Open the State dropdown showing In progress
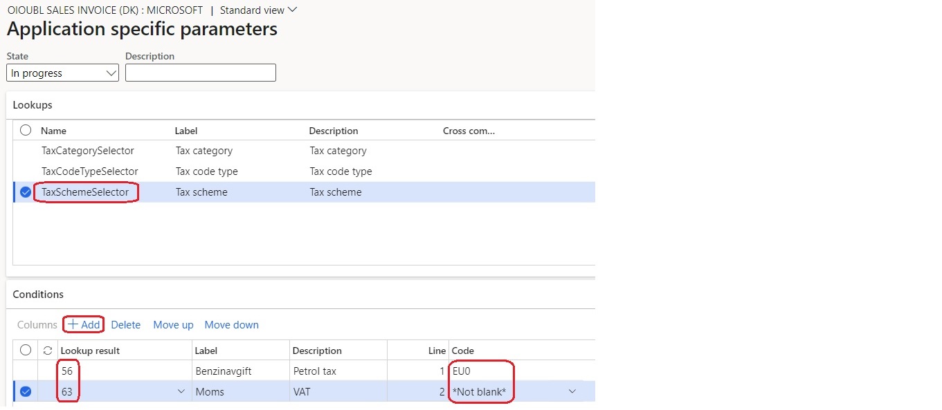The height and width of the screenshot is (410, 942). tap(111, 72)
